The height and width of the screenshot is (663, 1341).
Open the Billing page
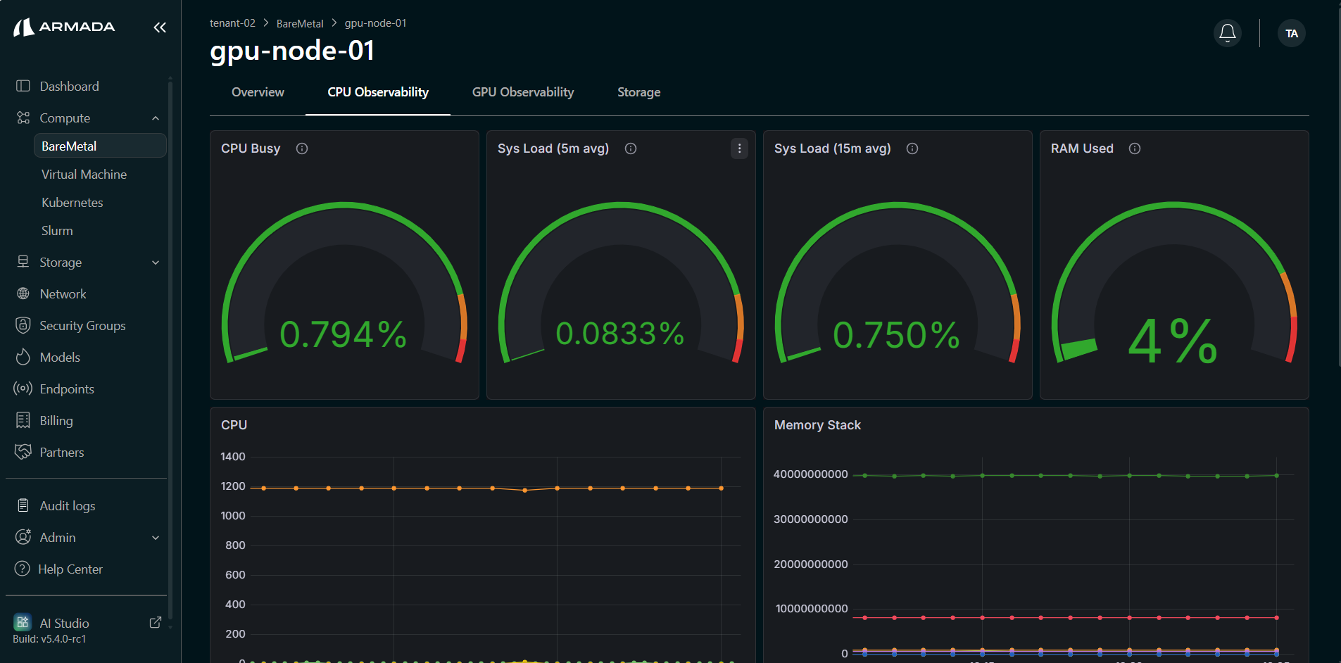coord(56,420)
